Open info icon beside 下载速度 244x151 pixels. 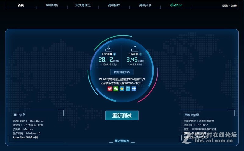[115, 54]
